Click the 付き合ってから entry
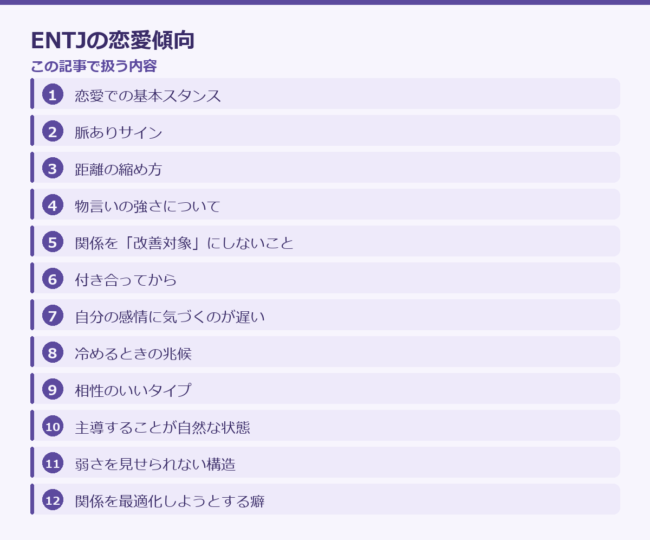The height and width of the screenshot is (540, 650). coord(325,278)
